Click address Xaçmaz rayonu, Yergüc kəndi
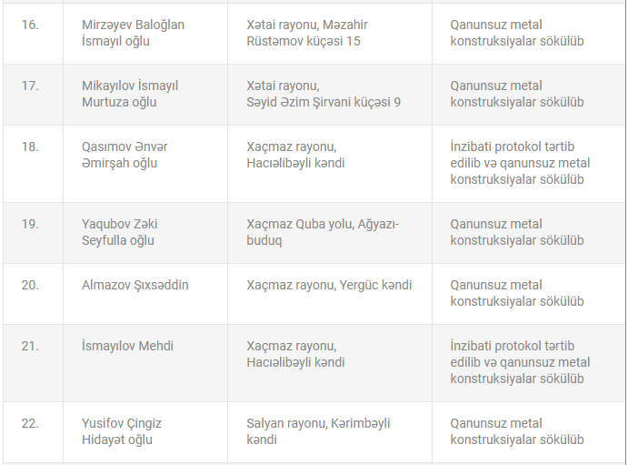The width and height of the screenshot is (628, 465). 329,285
